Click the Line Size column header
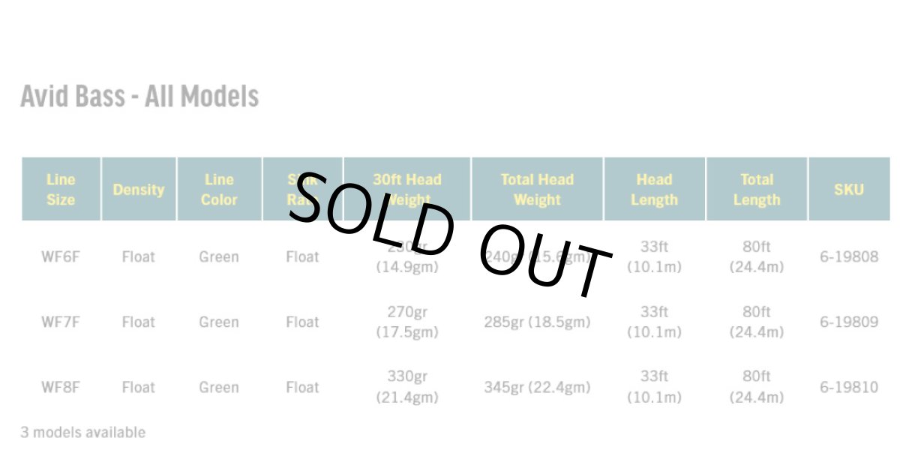Screen dimensions: 900x471 61,190
